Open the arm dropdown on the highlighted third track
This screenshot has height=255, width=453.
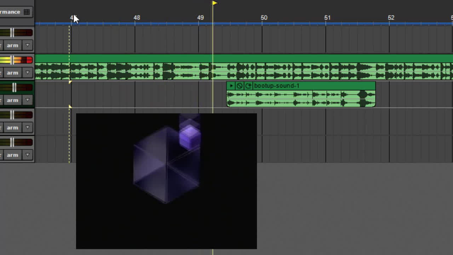pyautogui.click(x=27, y=100)
